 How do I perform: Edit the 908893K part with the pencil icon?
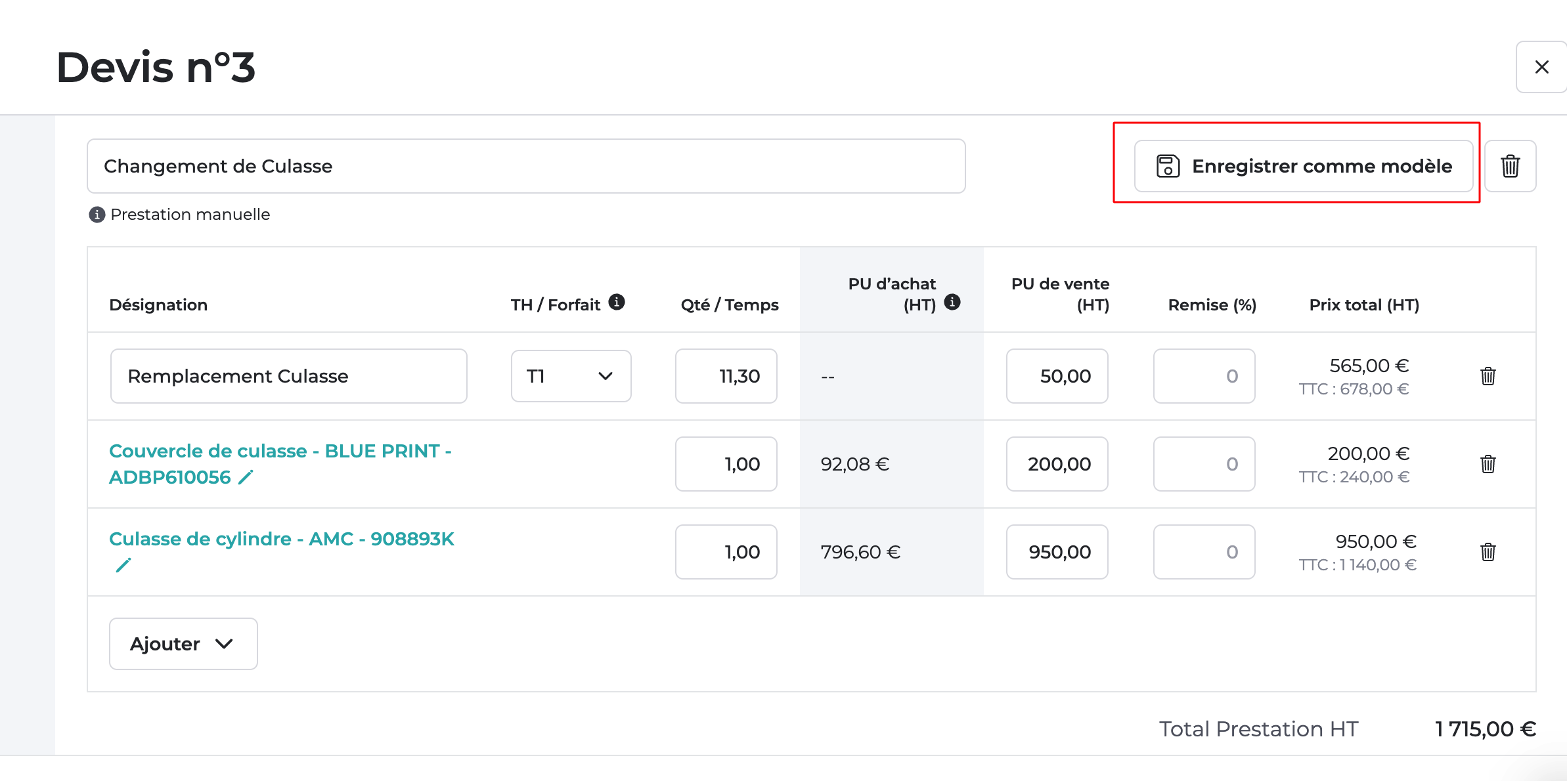[123, 563]
